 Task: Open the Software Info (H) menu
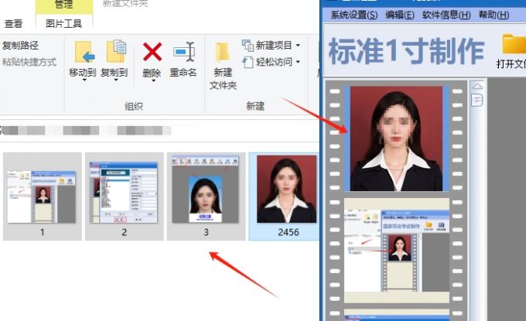pos(446,15)
